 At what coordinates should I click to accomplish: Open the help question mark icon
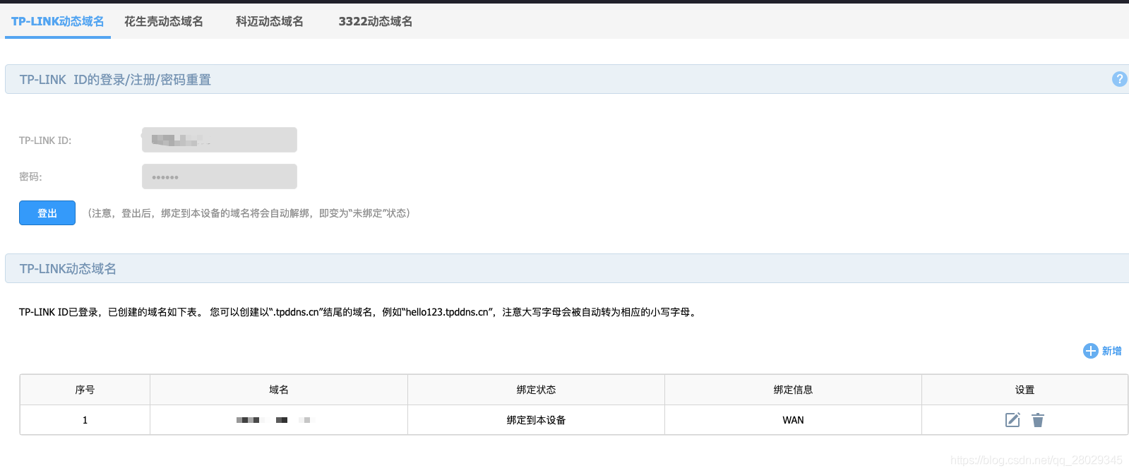[1119, 79]
